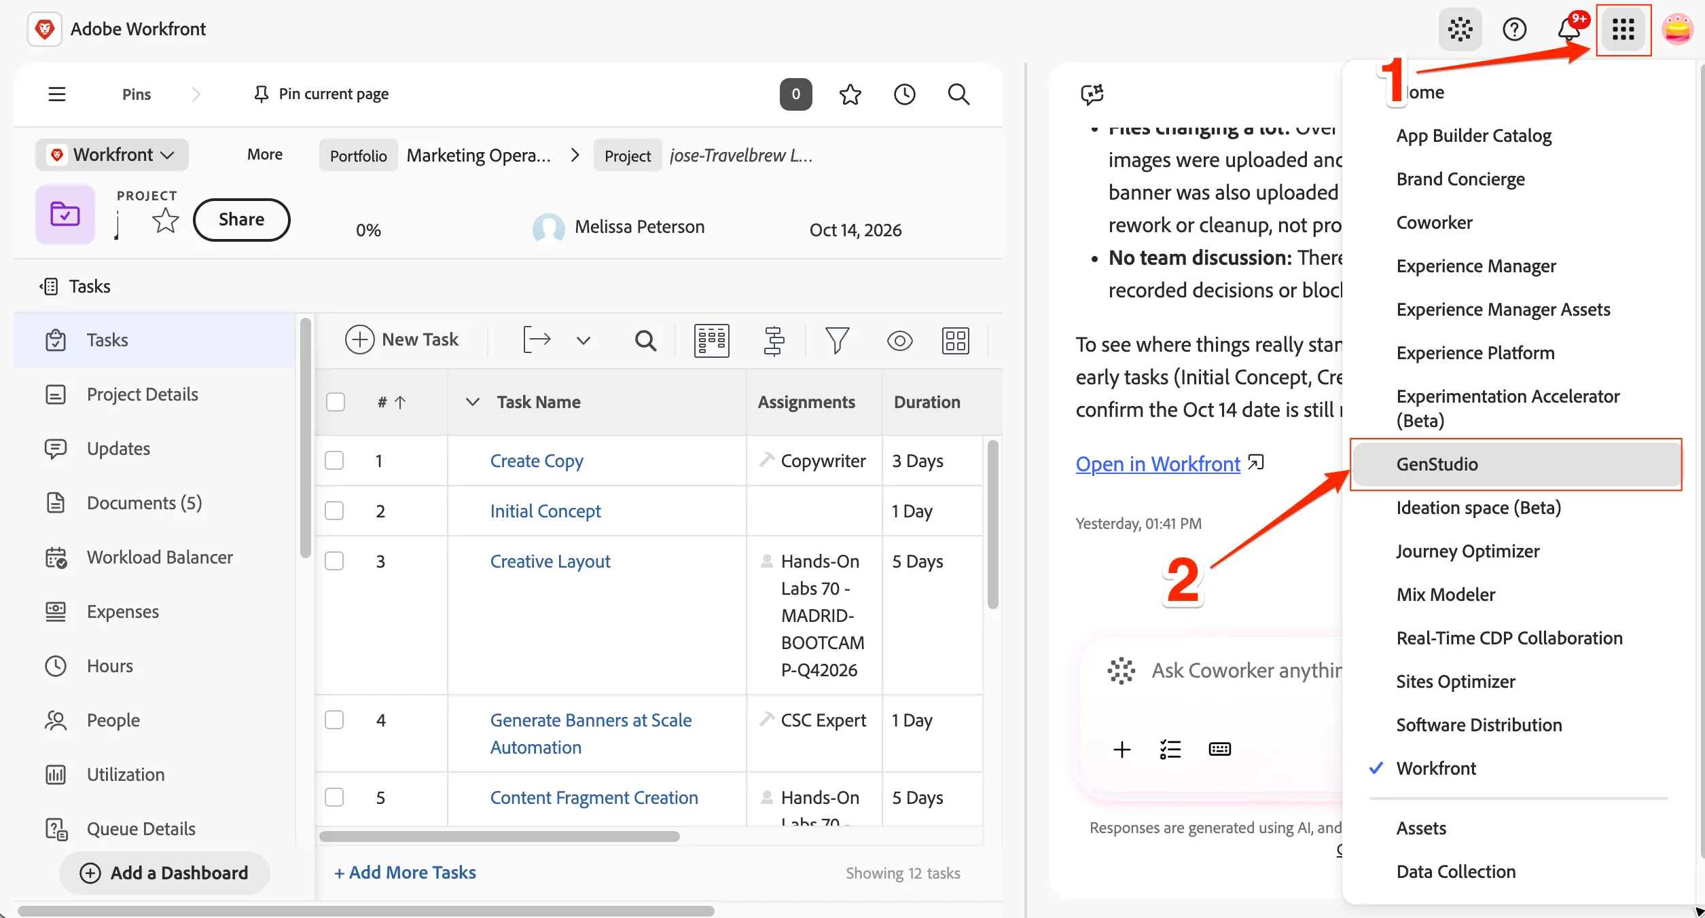1705x918 pixels.
Task: Open the quick edit list icon
Action: (x=711, y=340)
